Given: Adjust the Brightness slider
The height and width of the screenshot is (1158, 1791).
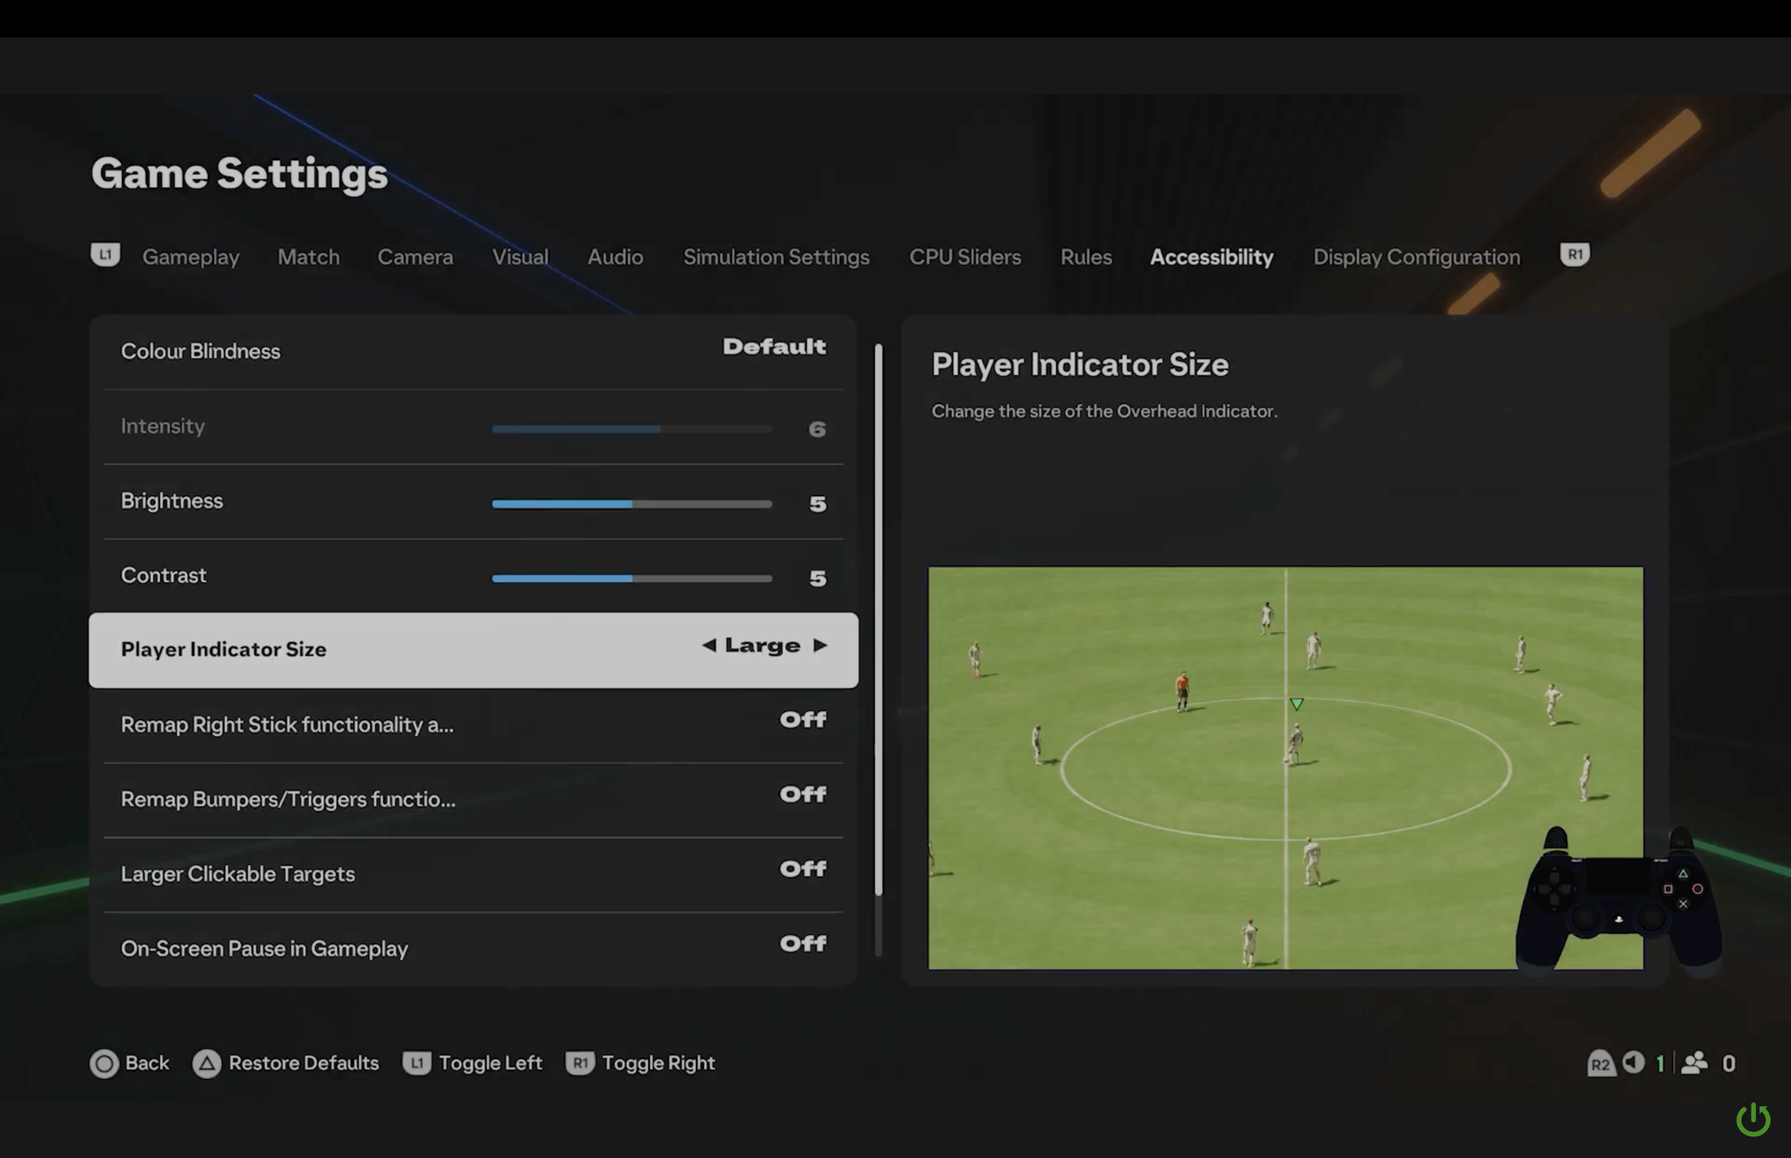Looking at the screenshot, I should click(631, 503).
